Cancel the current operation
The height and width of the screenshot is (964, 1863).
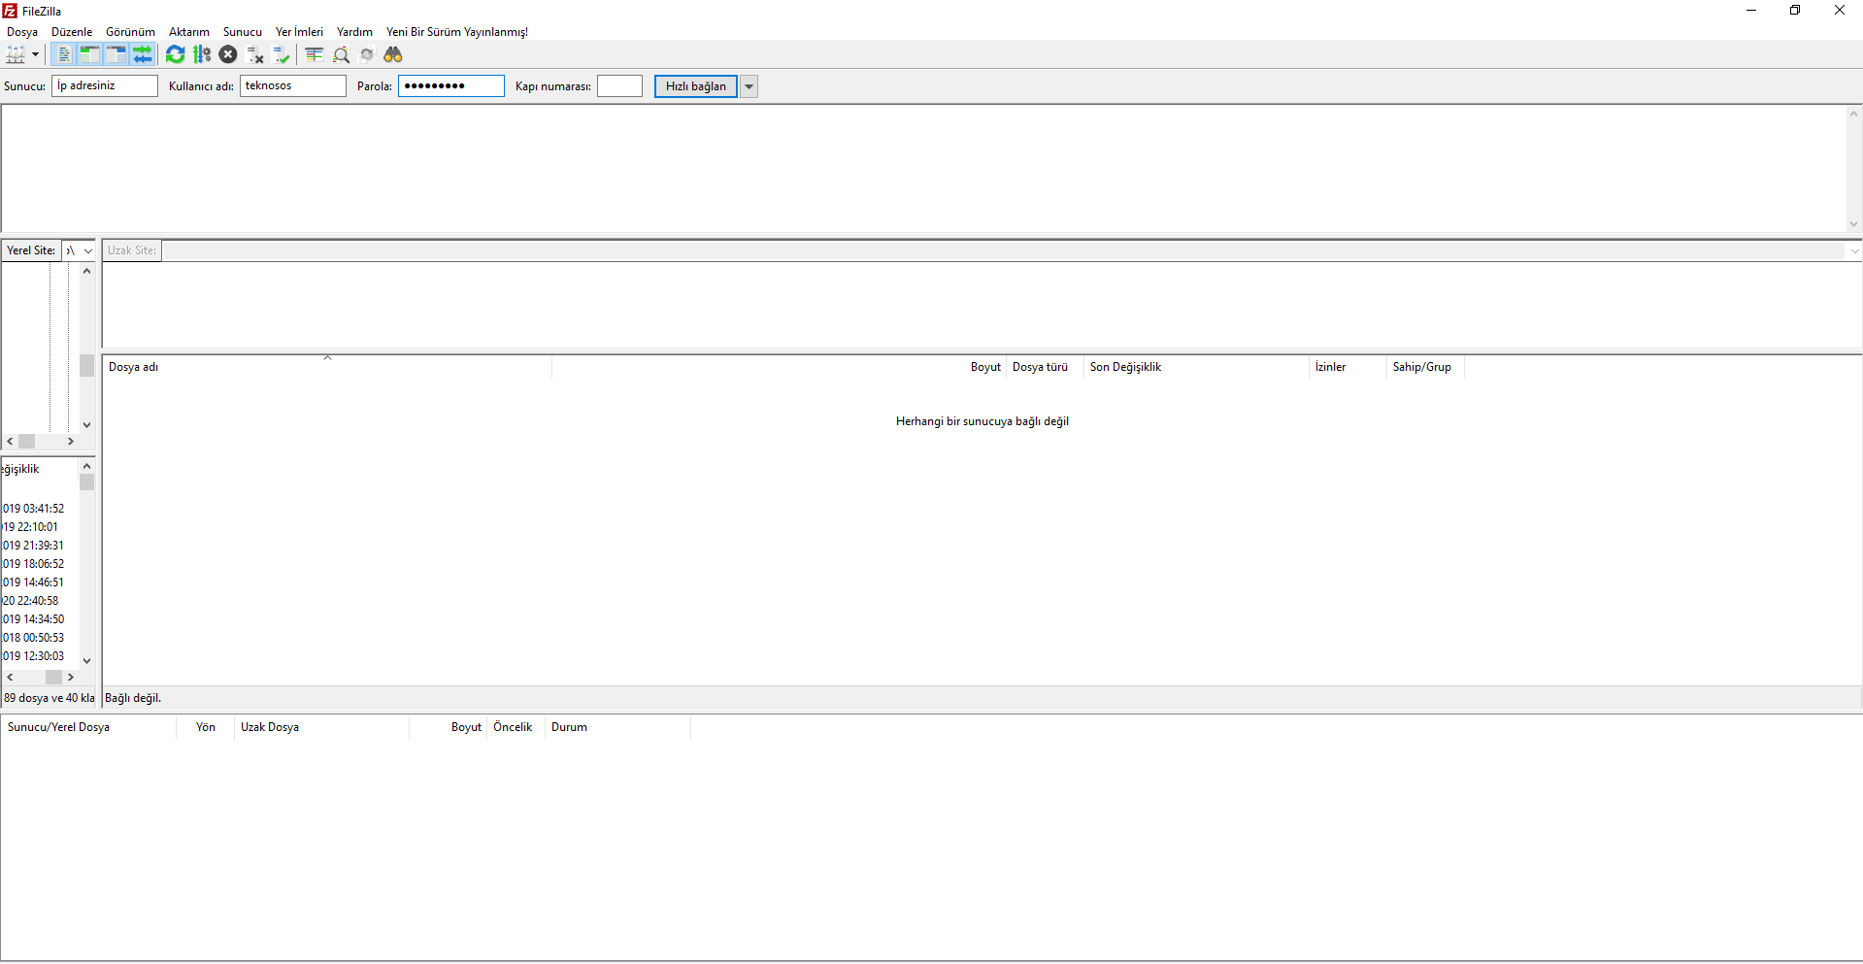tap(228, 54)
